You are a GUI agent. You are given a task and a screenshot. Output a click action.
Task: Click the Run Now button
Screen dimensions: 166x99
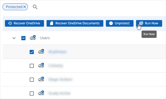click(149, 23)
